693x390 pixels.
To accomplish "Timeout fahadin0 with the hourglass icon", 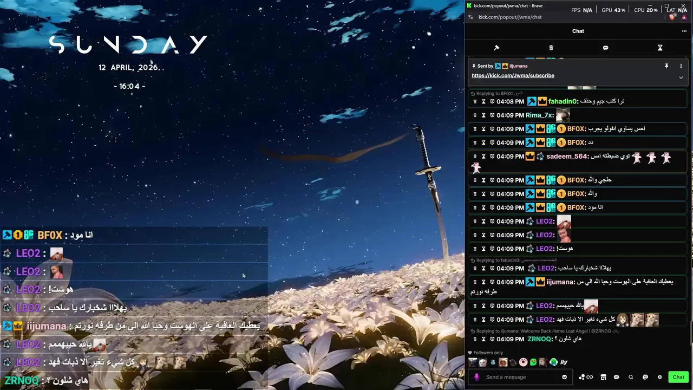I will click(483, 101).
